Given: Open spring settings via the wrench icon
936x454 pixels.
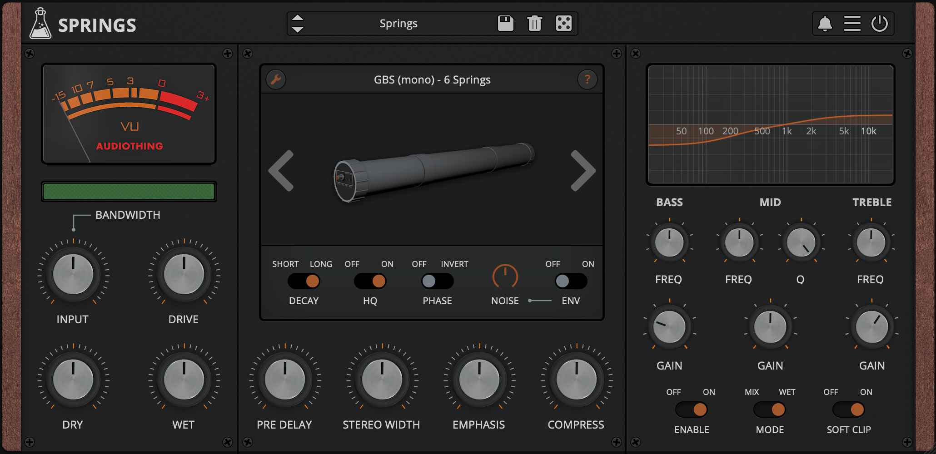Looking at the screenshot, I should (276, 79).
